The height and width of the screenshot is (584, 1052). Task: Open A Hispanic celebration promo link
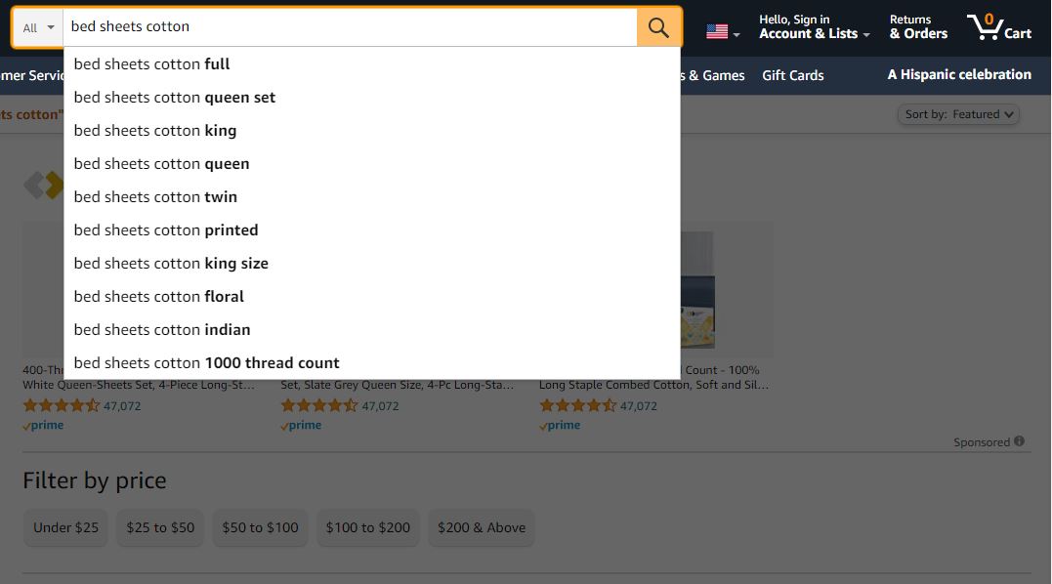click(x=959, y=74)
